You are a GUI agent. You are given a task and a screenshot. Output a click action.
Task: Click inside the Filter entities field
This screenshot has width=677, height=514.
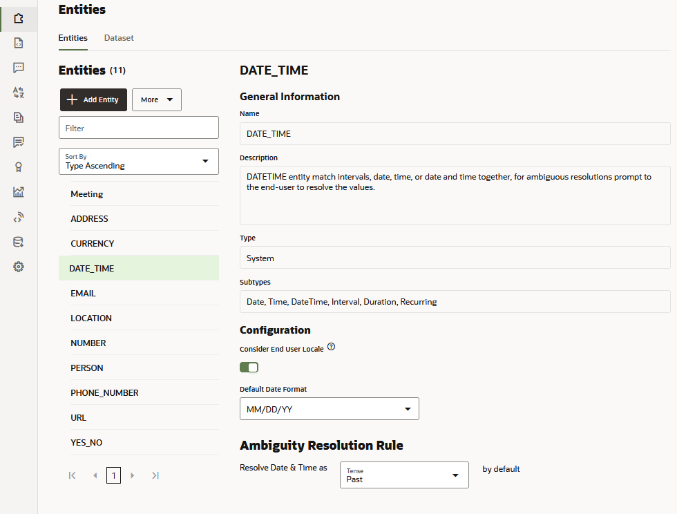coord(138,127)
